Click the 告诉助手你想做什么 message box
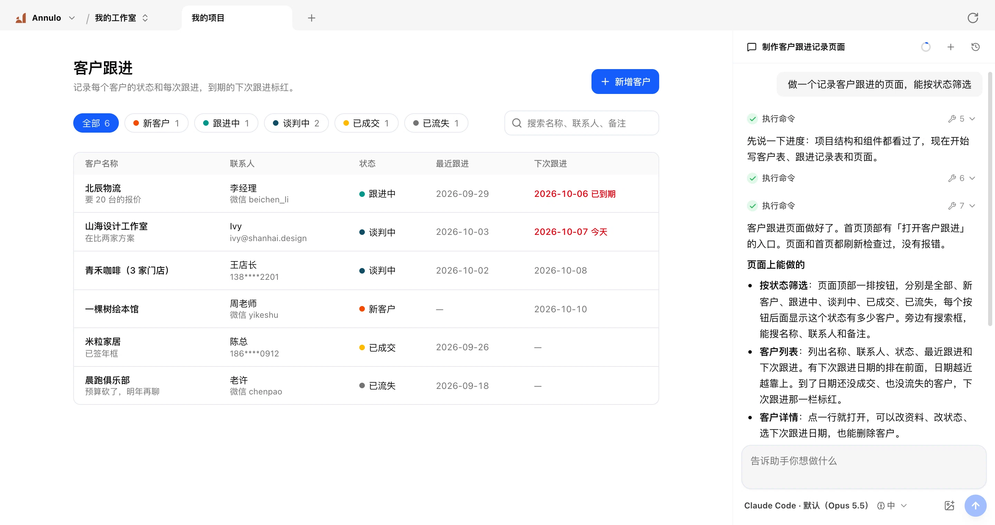Image resolution: width=995 pixels, height=525 pixels. (x=864, y=467)
